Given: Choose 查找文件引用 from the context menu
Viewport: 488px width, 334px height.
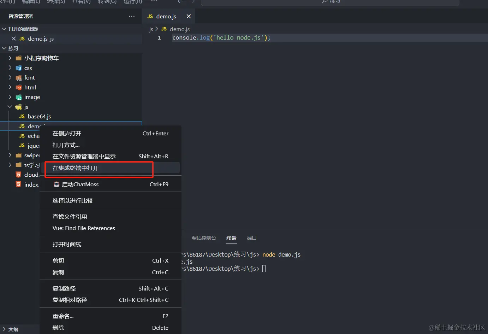Looking at the screenshot, I should 111,217.
